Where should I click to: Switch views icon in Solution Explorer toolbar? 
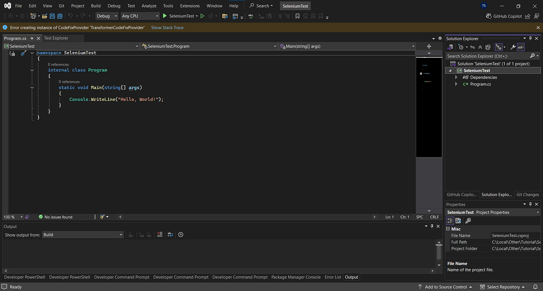[x=450, y=47]
